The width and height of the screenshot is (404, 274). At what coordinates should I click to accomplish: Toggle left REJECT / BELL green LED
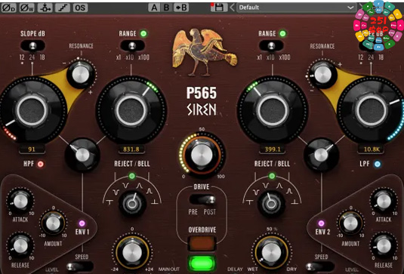point(132,176)
